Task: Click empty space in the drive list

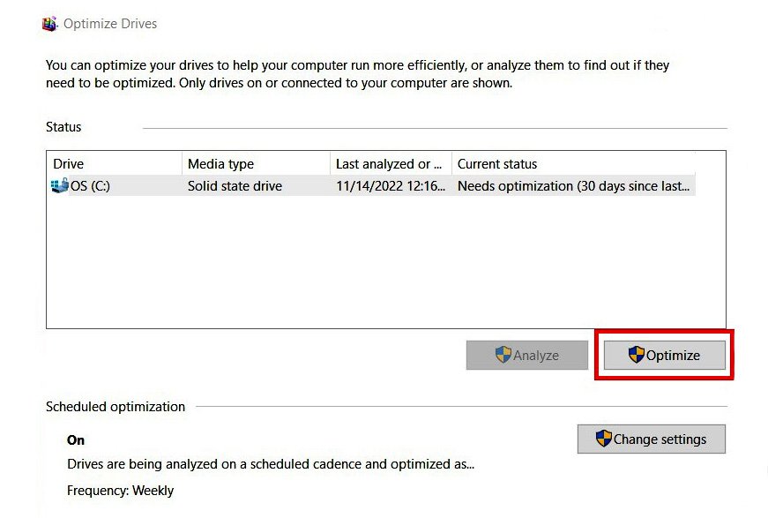Action: (385, 265)
